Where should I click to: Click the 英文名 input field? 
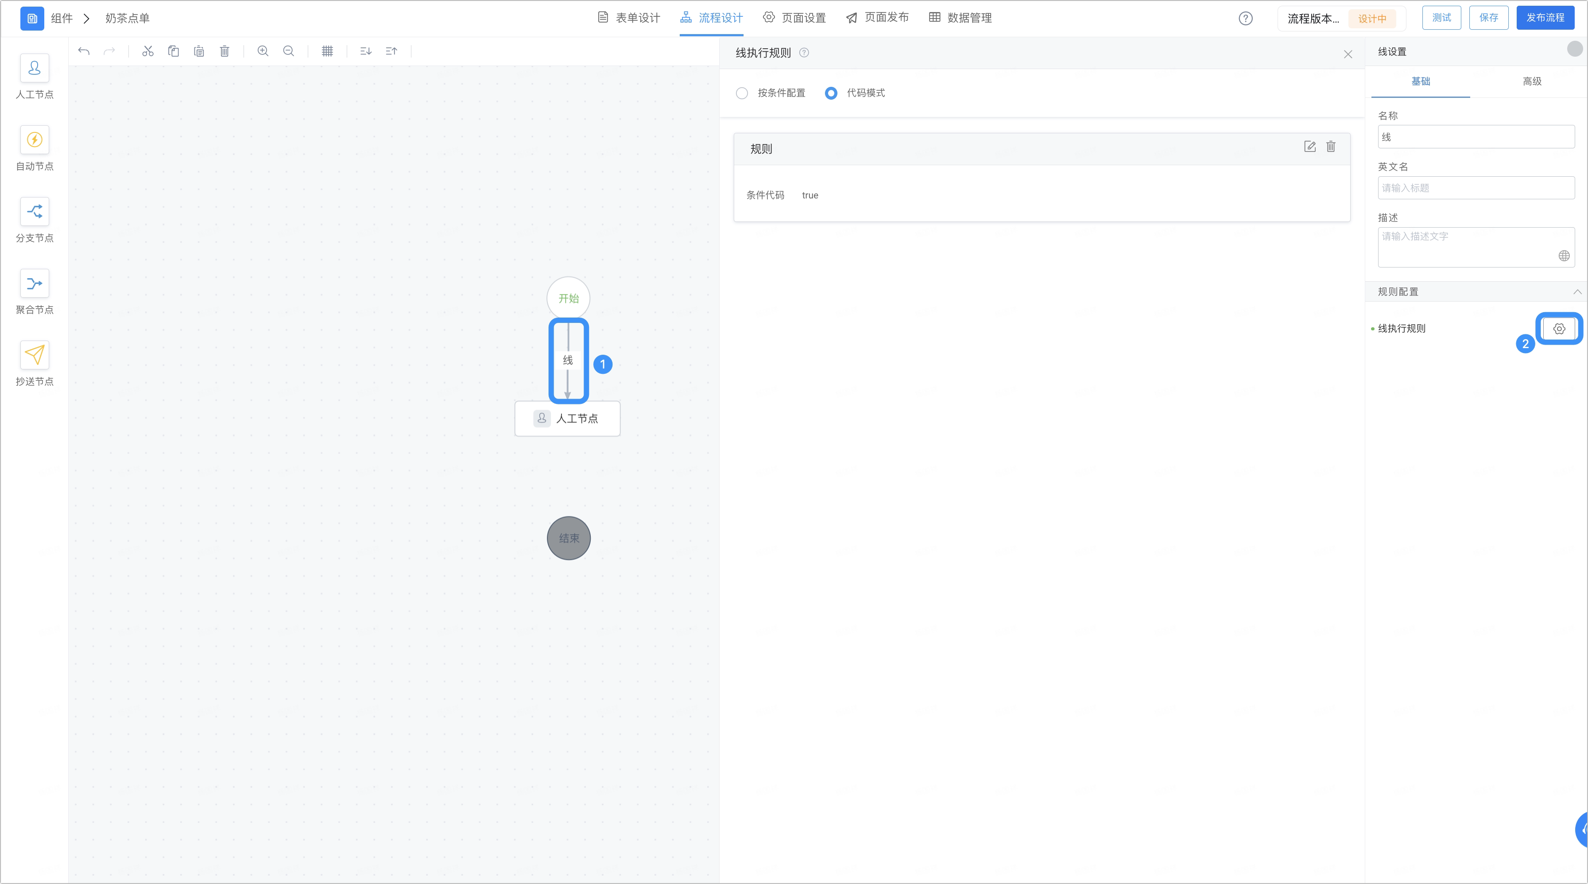1476,188
